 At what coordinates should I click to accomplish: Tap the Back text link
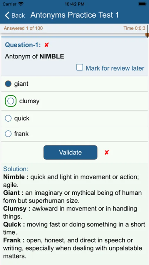(18, 16)
